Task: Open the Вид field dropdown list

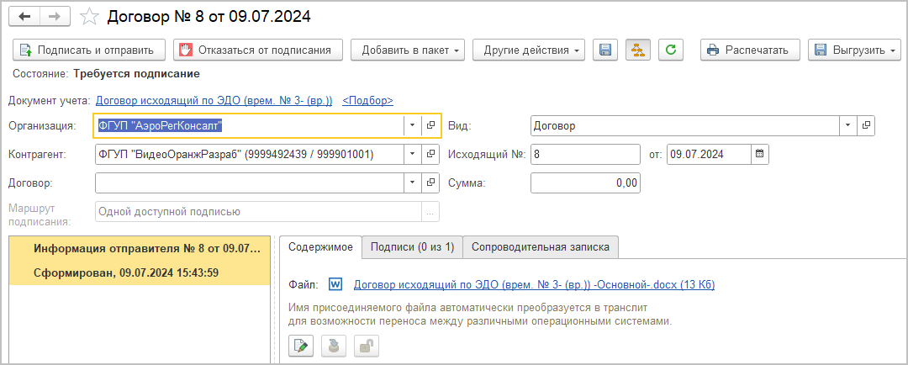Action: click(x=847, y=126)
